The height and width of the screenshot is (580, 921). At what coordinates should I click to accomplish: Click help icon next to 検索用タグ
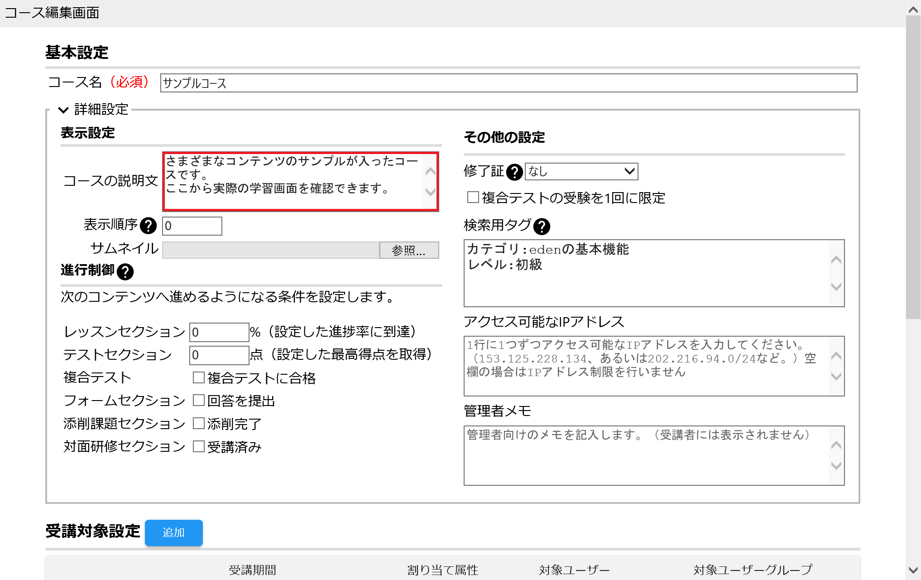542,226
